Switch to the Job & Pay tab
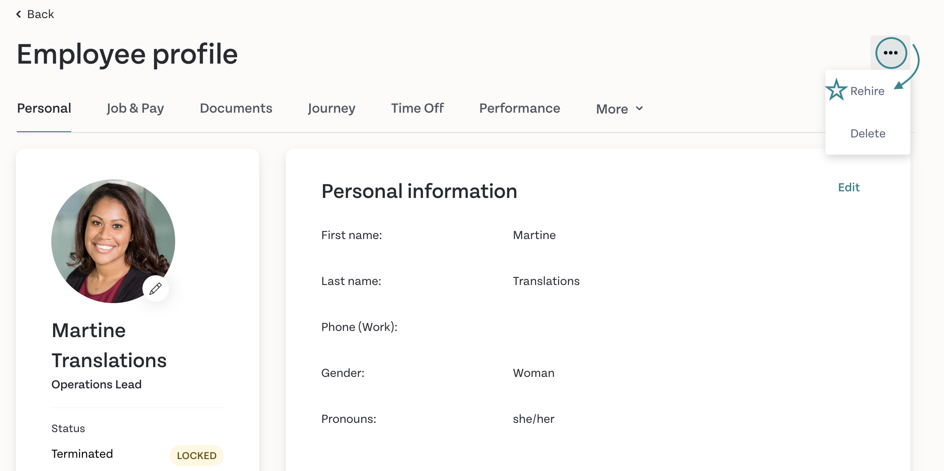 point(135,108)
